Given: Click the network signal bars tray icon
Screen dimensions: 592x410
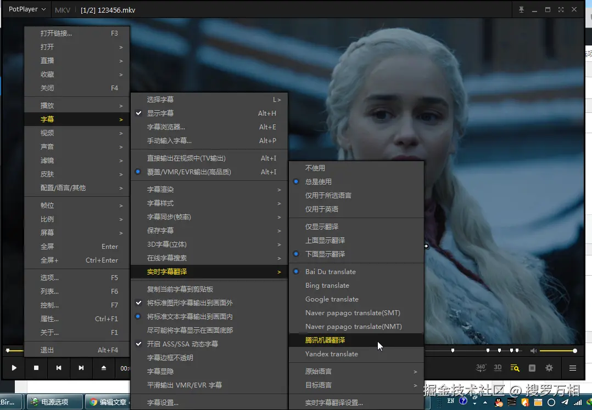Looking at the screenshot, I should pos(577,402).
